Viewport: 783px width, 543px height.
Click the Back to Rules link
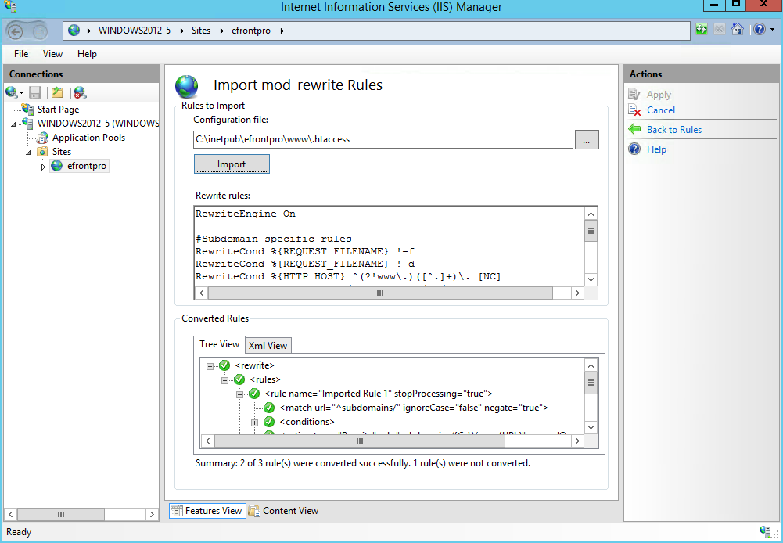(673, 130)
